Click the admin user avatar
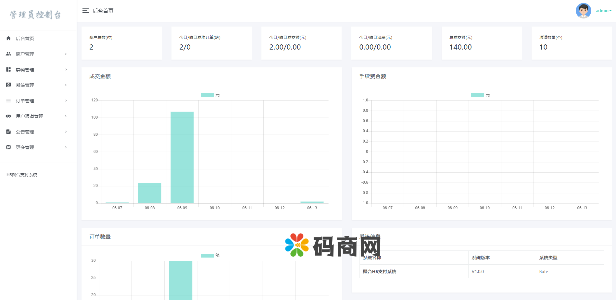Viewport: 616px width, 300px height. (583, 11)
